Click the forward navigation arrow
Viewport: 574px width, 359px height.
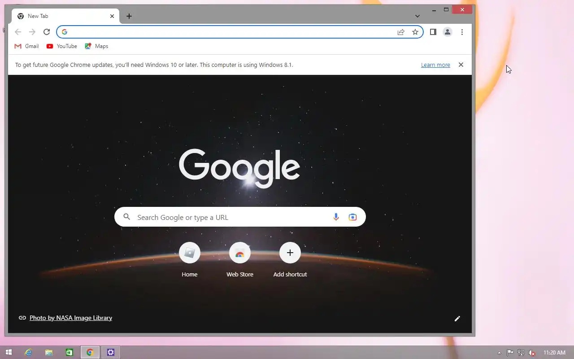coord(32,32)
